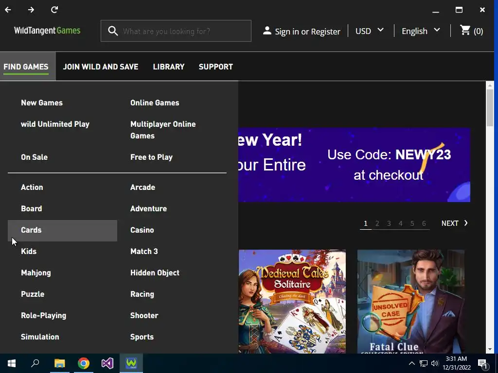Open the Shooter category
498x373 pixels.
tap(144, 315)
